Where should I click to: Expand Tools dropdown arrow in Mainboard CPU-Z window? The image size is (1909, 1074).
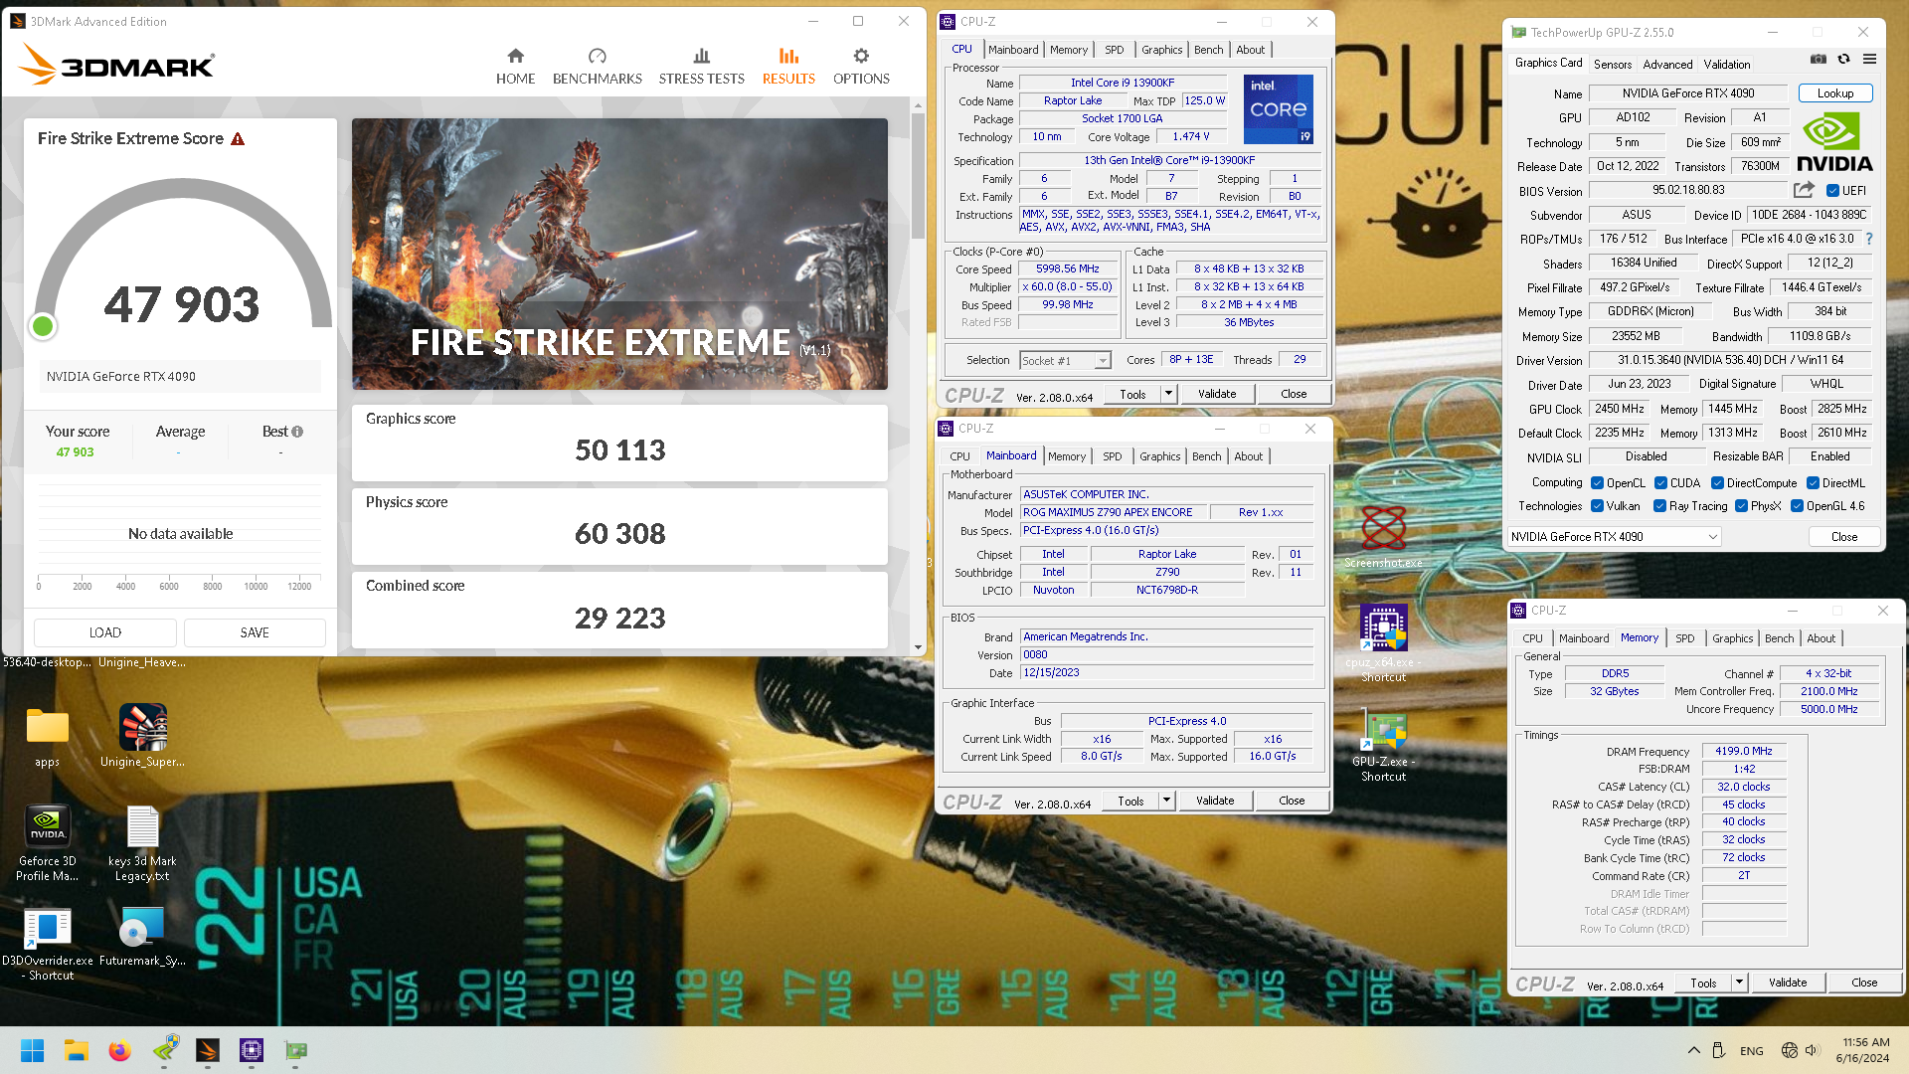pos(1166,801)
